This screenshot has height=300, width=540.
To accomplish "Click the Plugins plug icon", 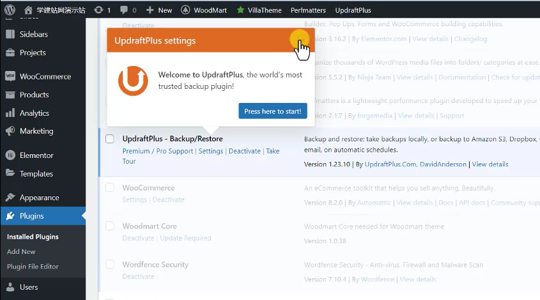I will [10, 216].
